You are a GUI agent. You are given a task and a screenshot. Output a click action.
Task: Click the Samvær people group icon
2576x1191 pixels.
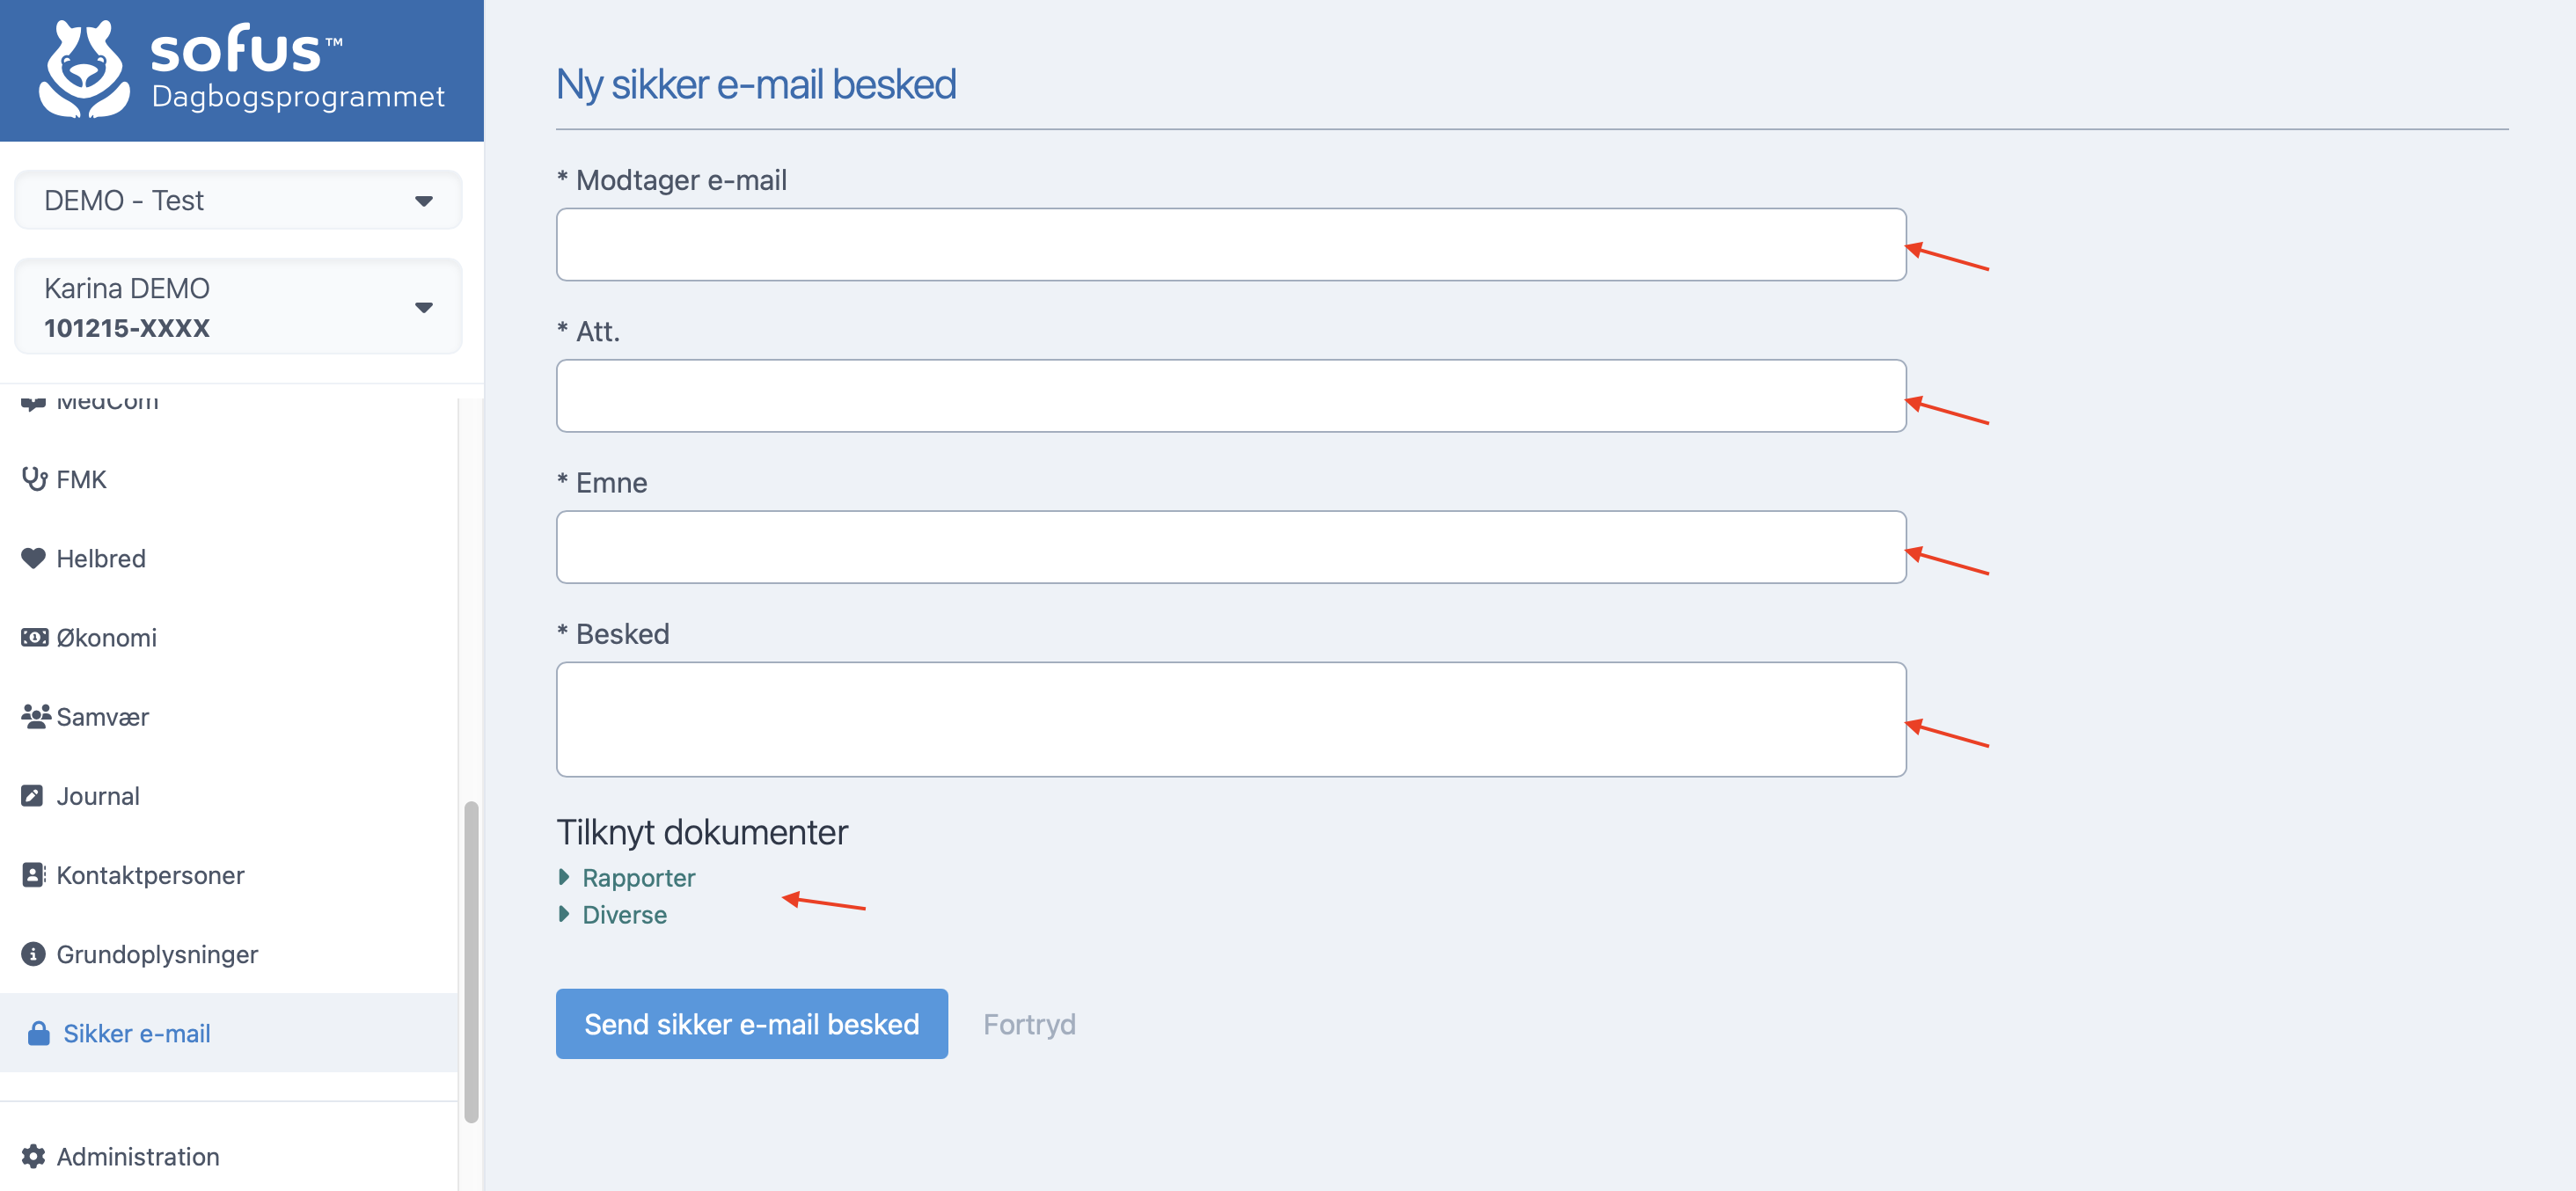35,716
